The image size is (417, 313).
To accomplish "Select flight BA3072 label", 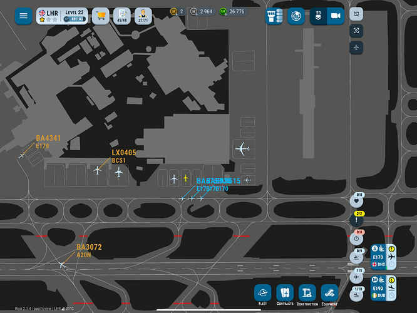I will (89, 247).
